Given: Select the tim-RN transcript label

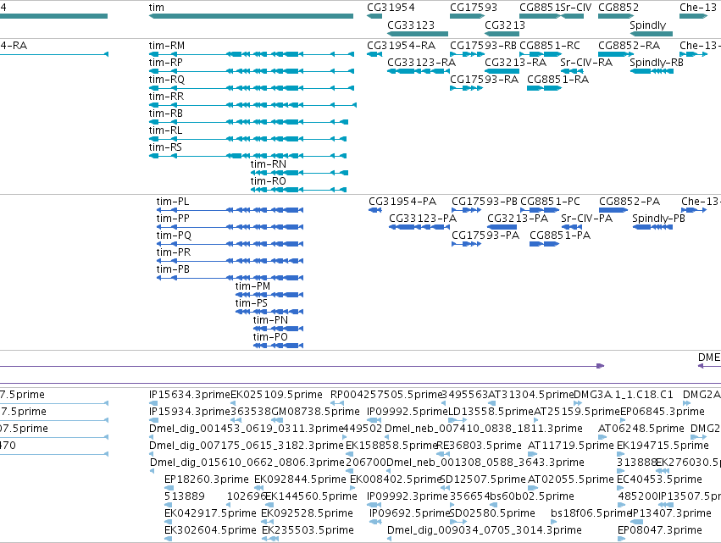Looking at the screenshot, I should (268, 164).
